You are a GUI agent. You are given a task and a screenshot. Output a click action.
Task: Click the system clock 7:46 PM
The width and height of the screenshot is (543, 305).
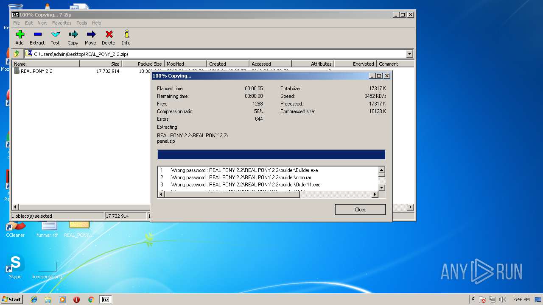coord(521,299)
